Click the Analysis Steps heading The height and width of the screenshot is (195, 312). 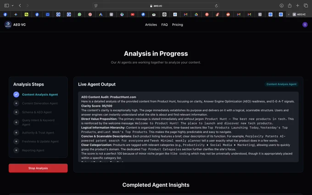pyautogui.click(x=28, y=84)
